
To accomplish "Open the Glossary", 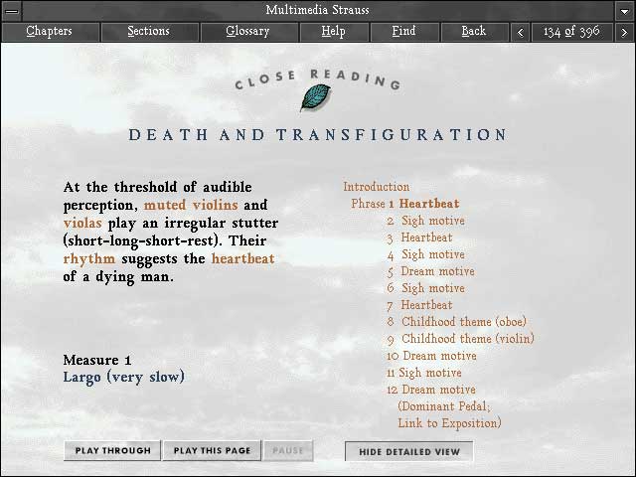I will coord(249,32).
